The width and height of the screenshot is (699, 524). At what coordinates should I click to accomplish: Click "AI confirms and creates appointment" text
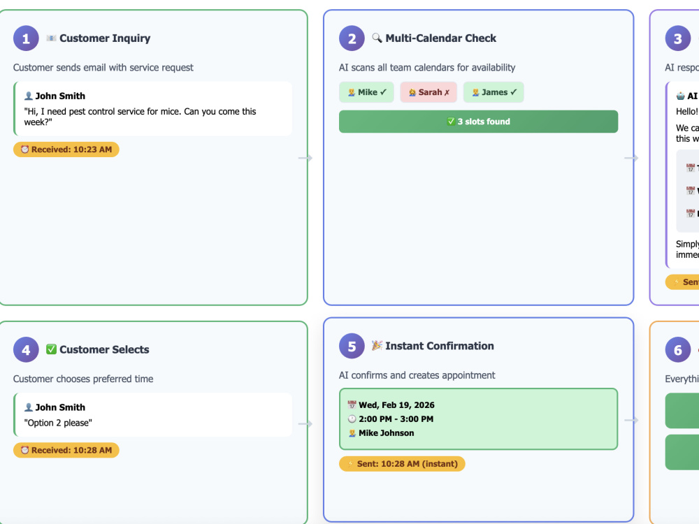pyautogui.click(x=417, y=375)
